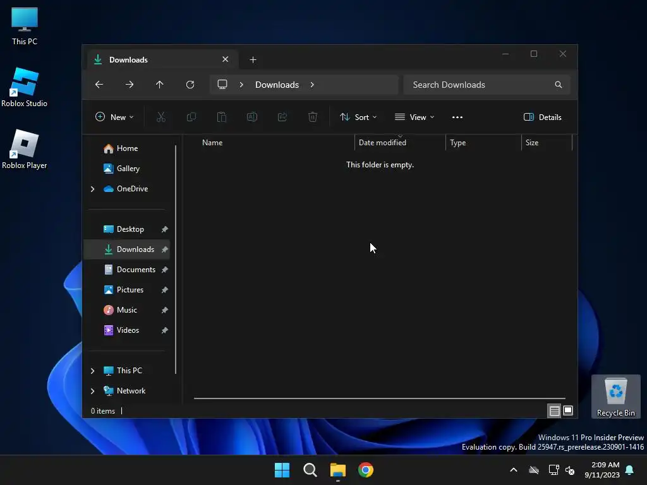Open Music in navigation pane

[x=126, y=310]
